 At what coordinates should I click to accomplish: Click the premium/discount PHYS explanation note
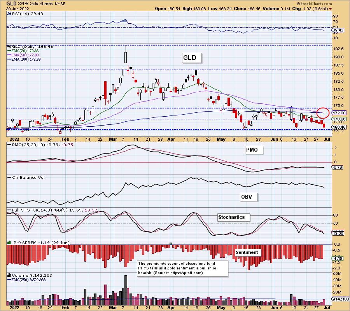183,268
